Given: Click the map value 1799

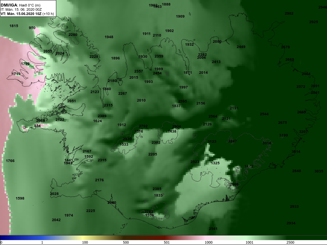Looking at the screenshot, I should [x=25, y=64].
